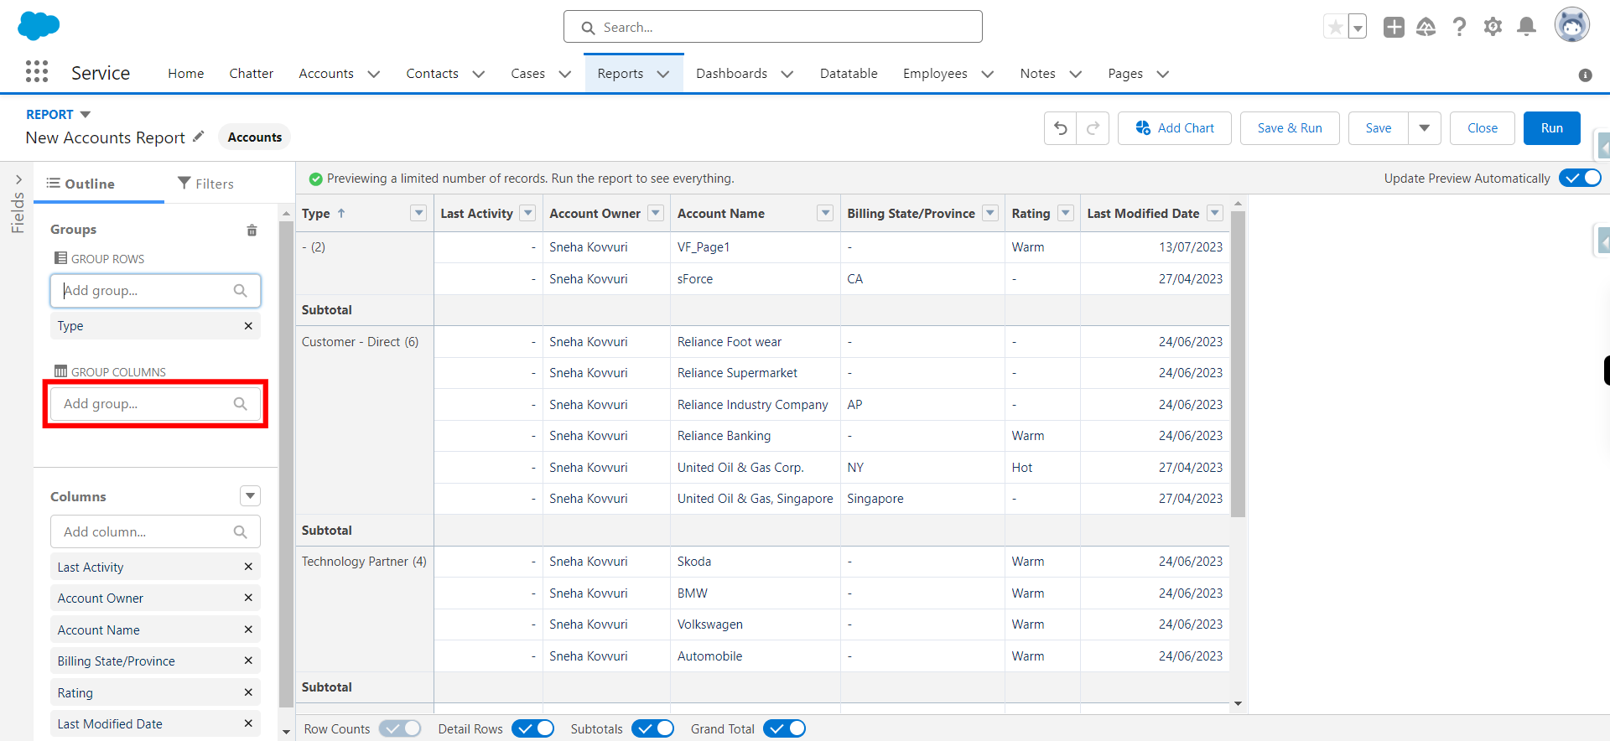The image size is (1610, 741).
Task: Remove the Account Owner column
Action: [248, 598]
